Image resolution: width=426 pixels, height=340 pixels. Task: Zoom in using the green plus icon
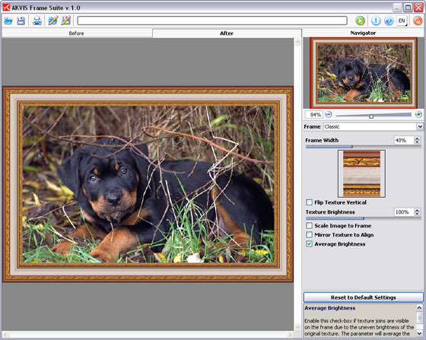tap(418, 114)
